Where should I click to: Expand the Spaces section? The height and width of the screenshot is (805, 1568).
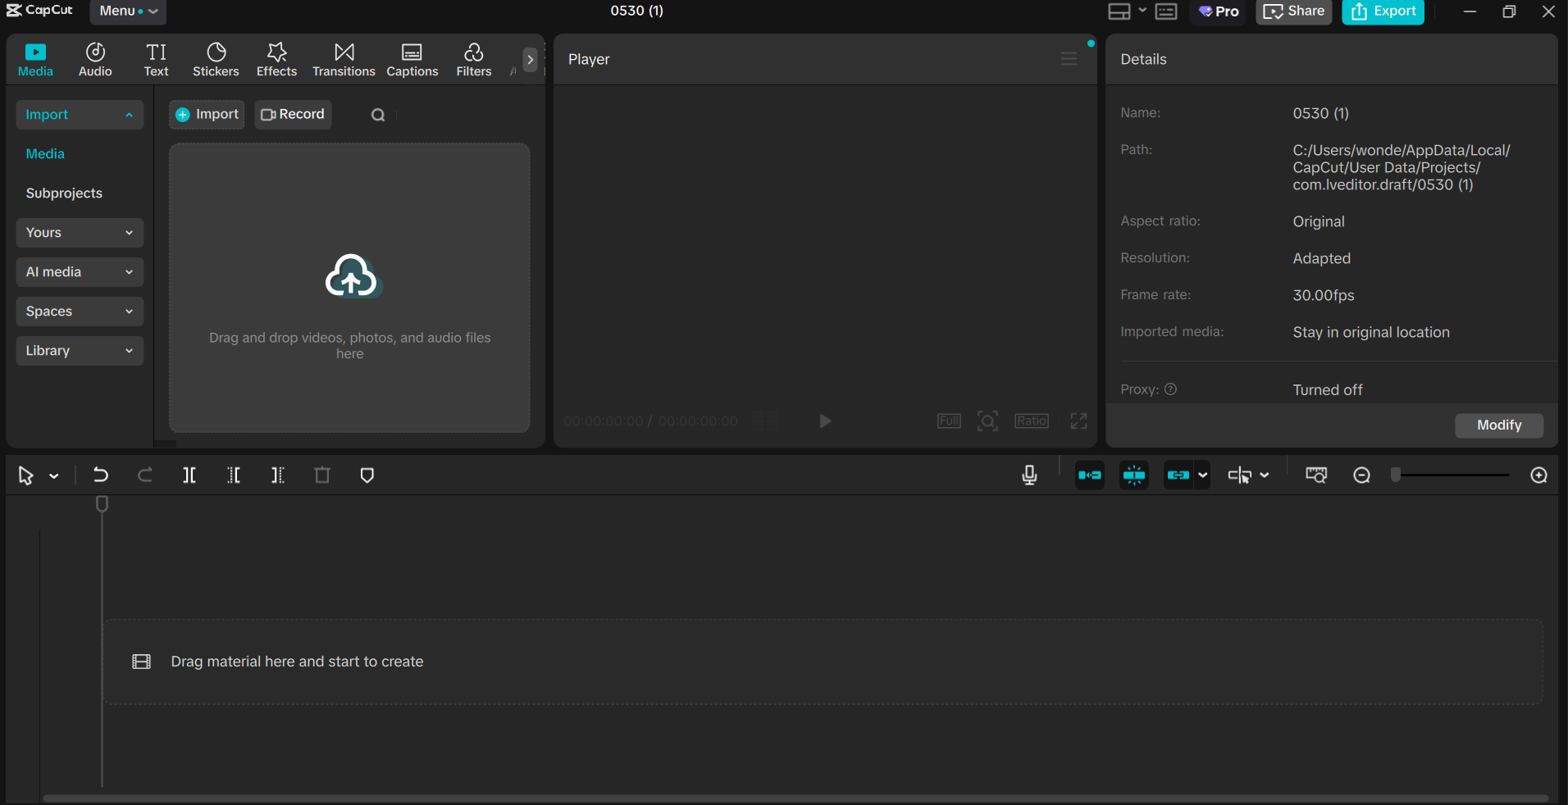point(80,312)
